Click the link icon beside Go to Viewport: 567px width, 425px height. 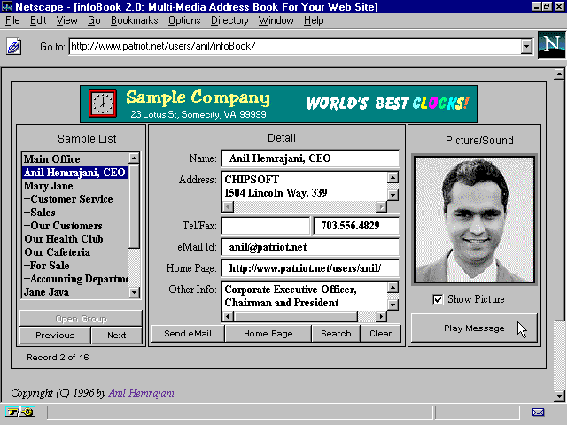14,46
